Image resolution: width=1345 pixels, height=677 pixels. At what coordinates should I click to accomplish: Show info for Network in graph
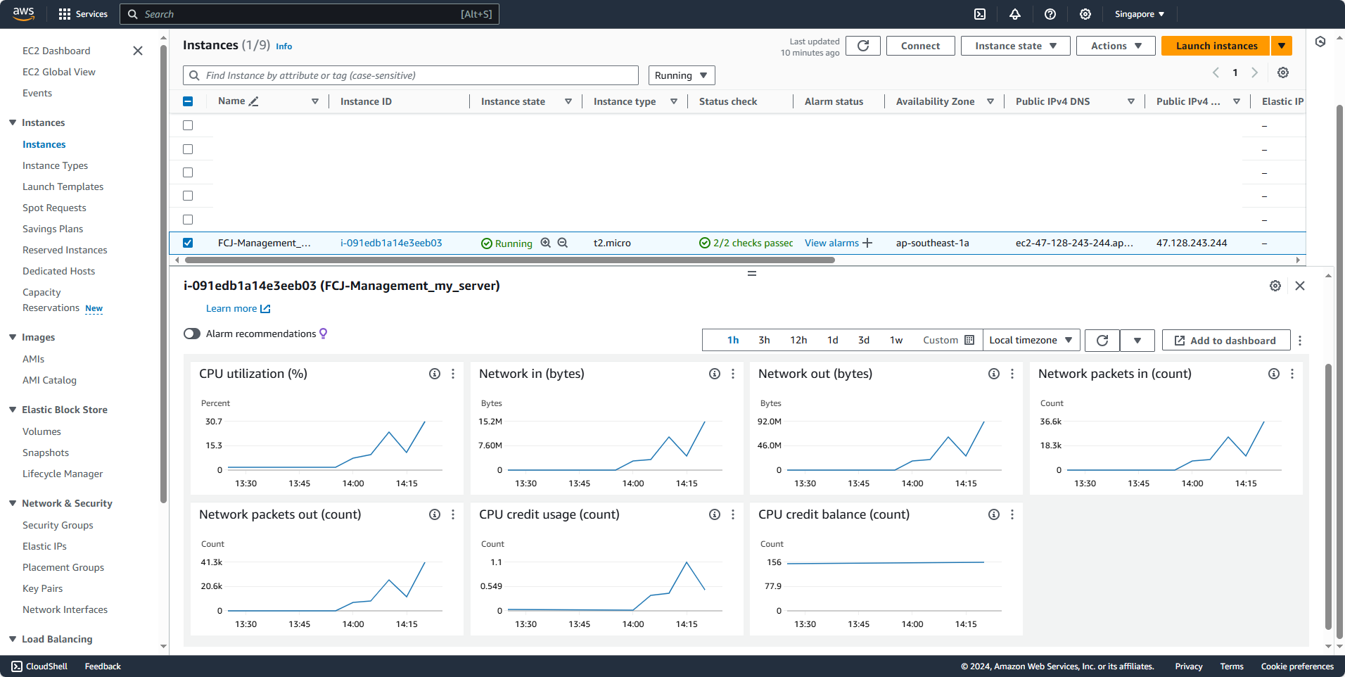(715, 374)
